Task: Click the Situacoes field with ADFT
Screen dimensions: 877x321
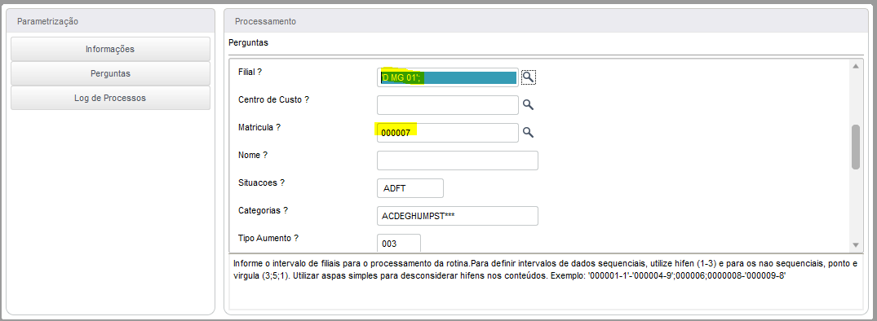Action: [410, 188]
